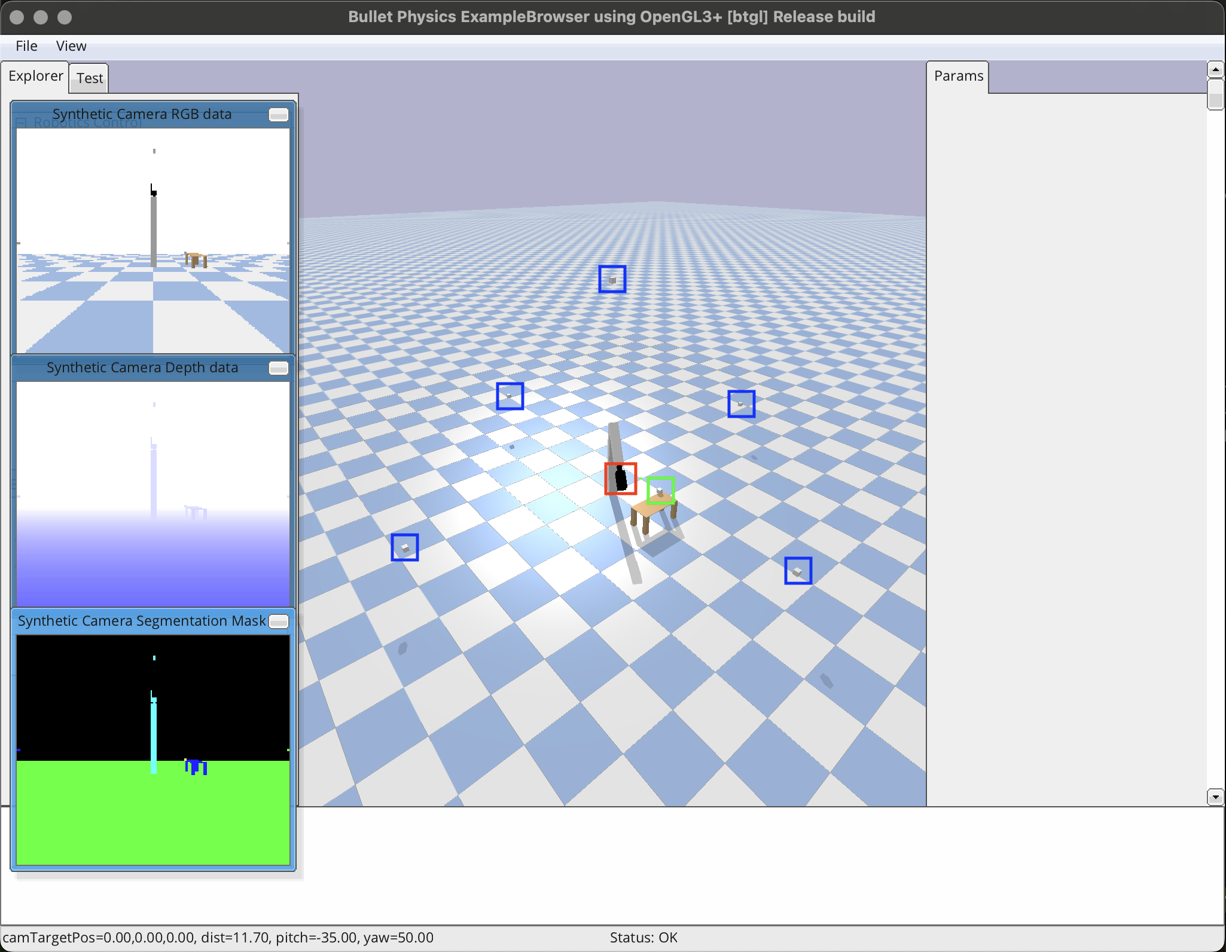Switch to the Test tab
Screen dimensions: 1226x952
point(88,78)
